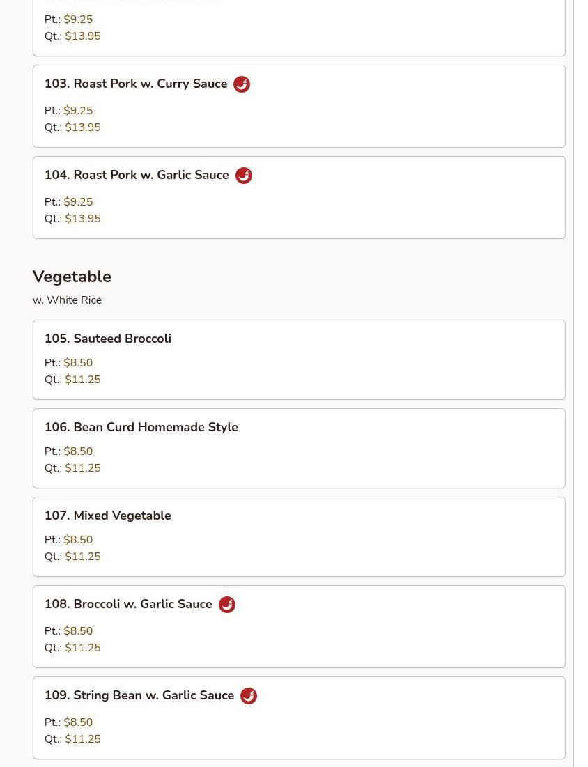588x767 pixels.
Task: Open 108. Broccoli w. Garlic Sauce
Action: (128, 604)
